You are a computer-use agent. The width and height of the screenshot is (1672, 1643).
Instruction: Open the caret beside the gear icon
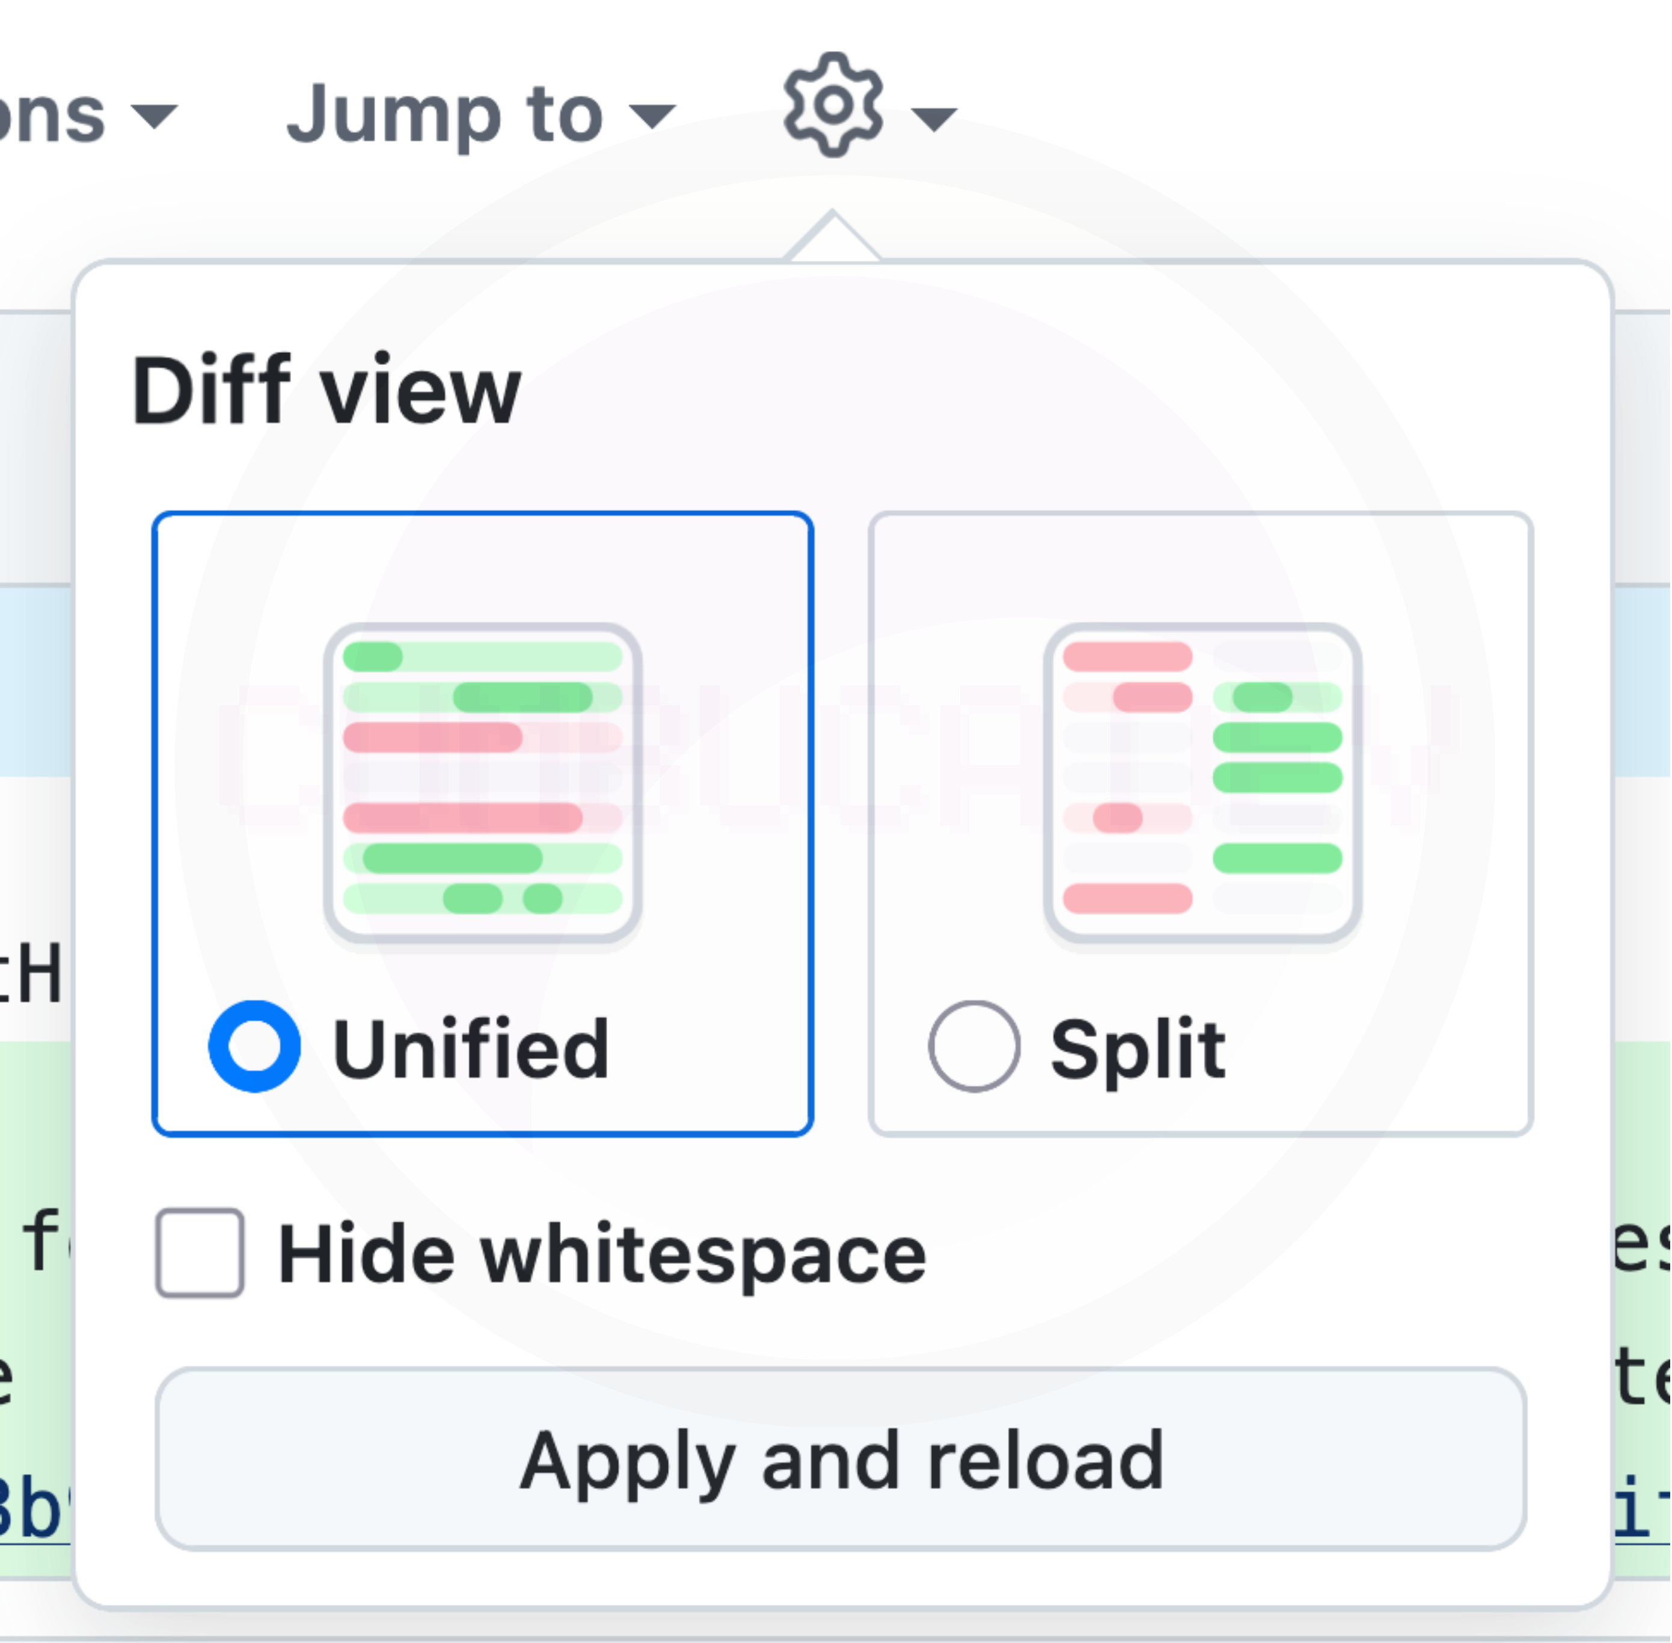[x=934, y=118]
